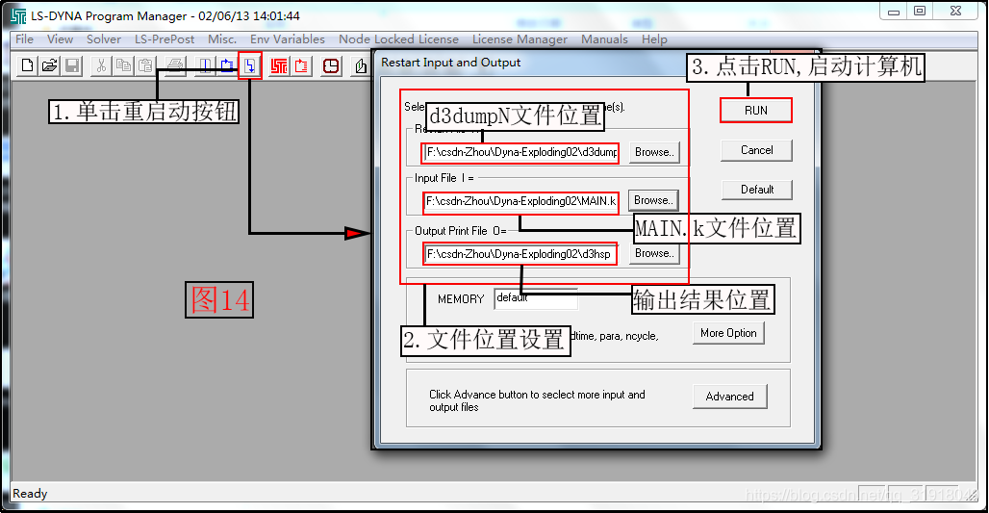Click the More Option button
Viewport: 989px width, 513px height.
pos(728,333)
